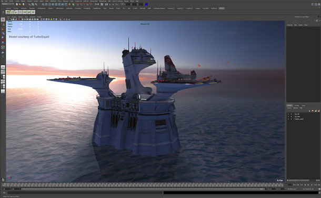Click the green play-arrow shelf icon
The height and width of the screenshot is (198, 321).
29,12
